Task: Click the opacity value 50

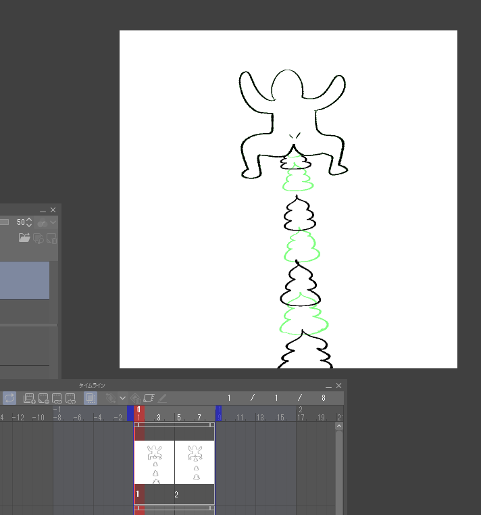Action: (21, 222)
